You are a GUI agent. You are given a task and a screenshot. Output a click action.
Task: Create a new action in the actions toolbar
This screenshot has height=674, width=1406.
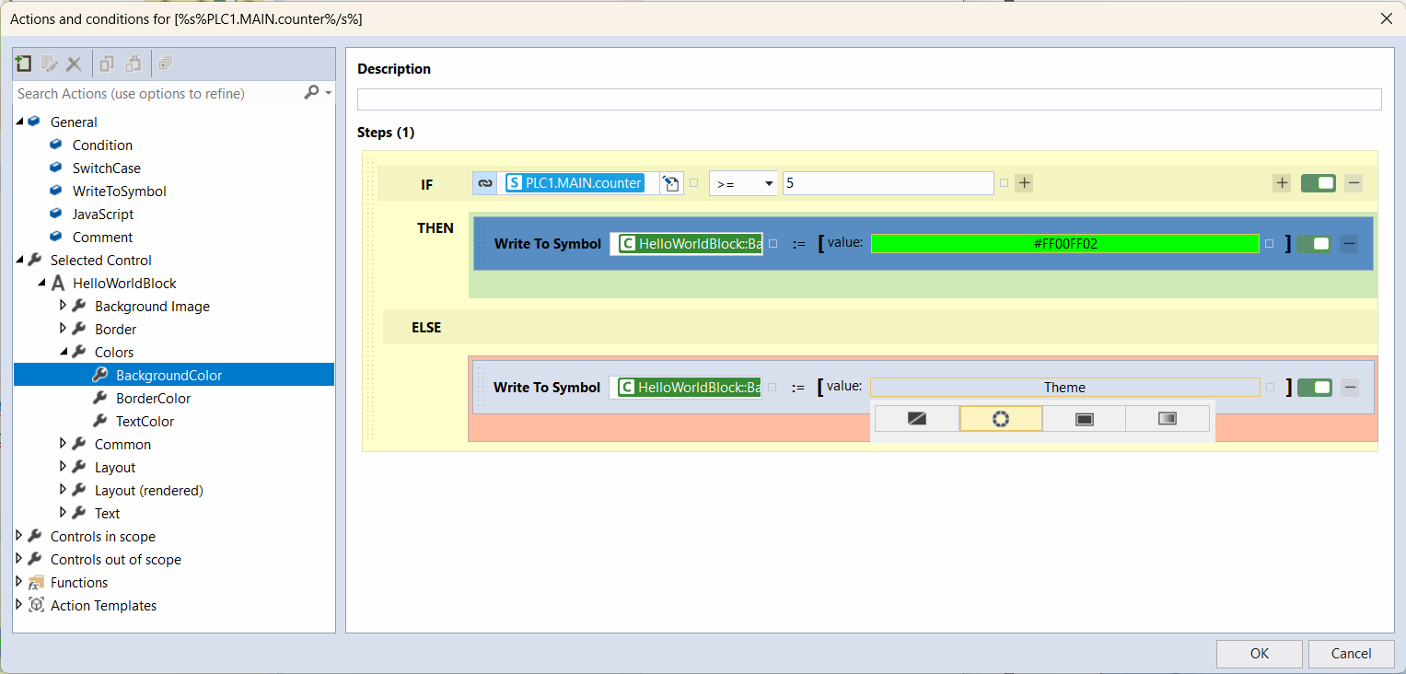pos(23,64)
